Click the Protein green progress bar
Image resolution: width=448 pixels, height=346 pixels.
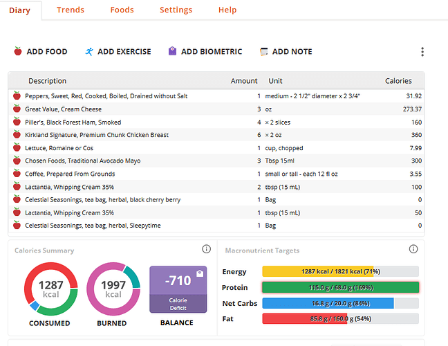[341, 287]
